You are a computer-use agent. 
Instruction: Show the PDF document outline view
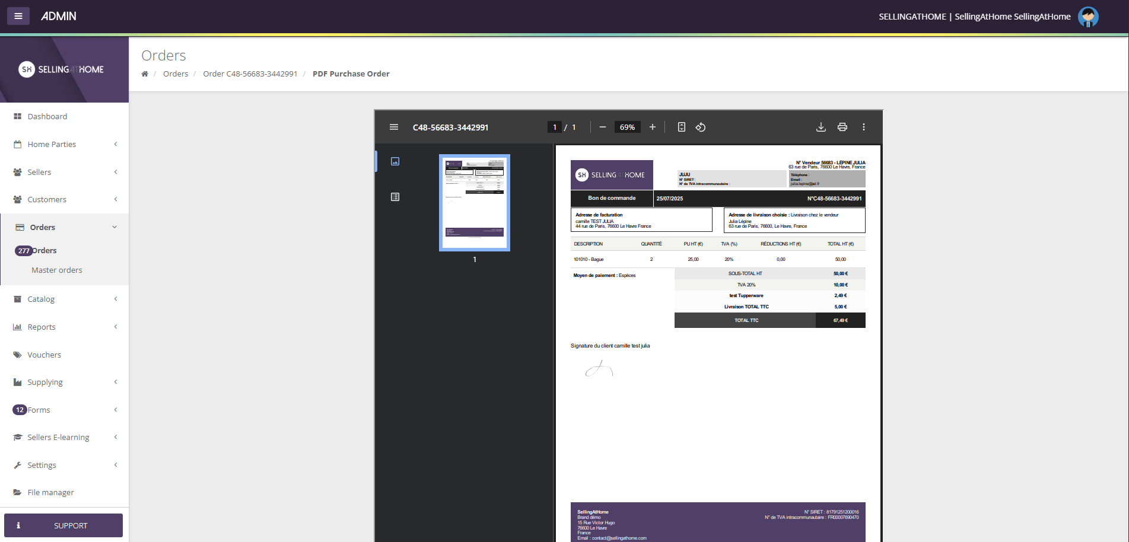point(395,197)
